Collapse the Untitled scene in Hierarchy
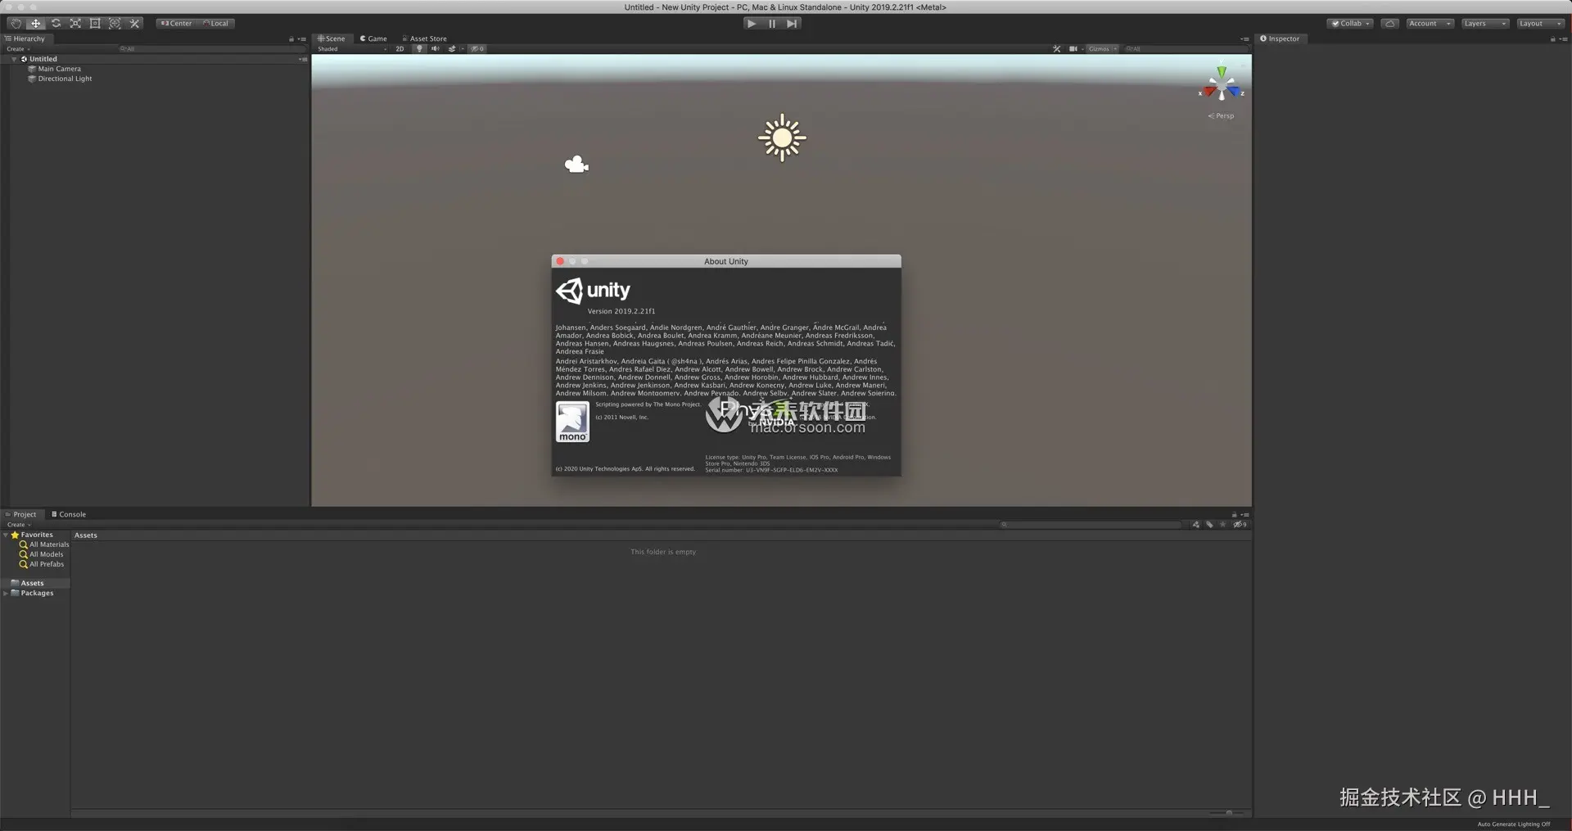The width and height of the screenshot is (1572, 831). coord(14,59)
